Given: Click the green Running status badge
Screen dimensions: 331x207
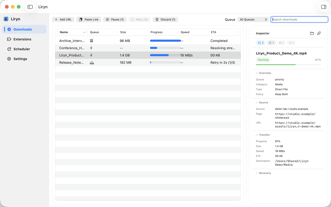Looking at the screenshot, I should (263, 60).
